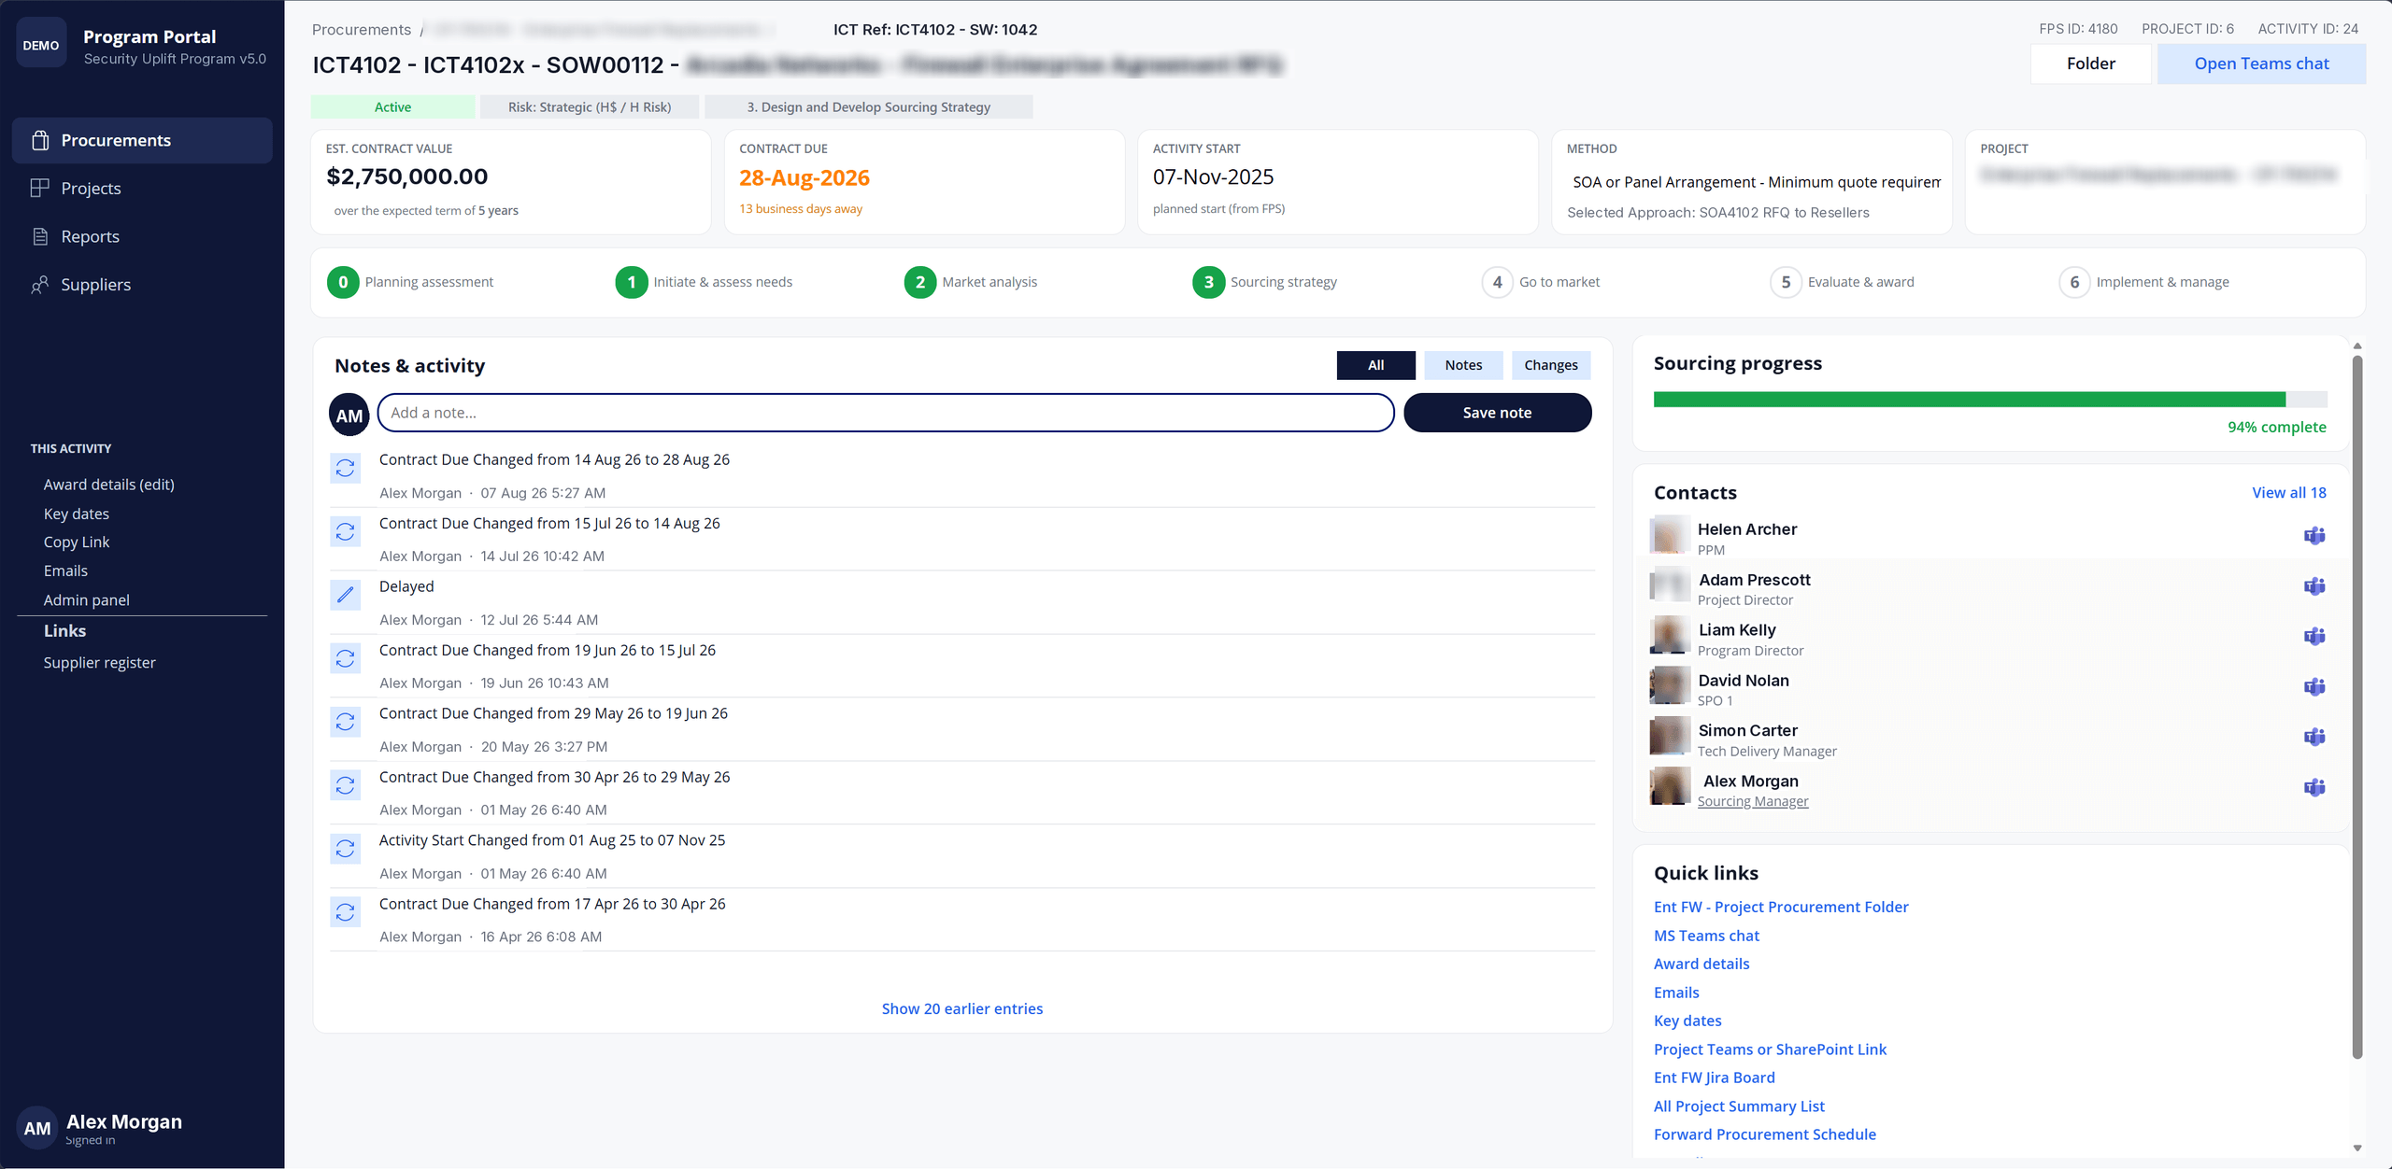Open Key dates in This Activity sidebar
Screen dimensions: 2392x1169
76,514
